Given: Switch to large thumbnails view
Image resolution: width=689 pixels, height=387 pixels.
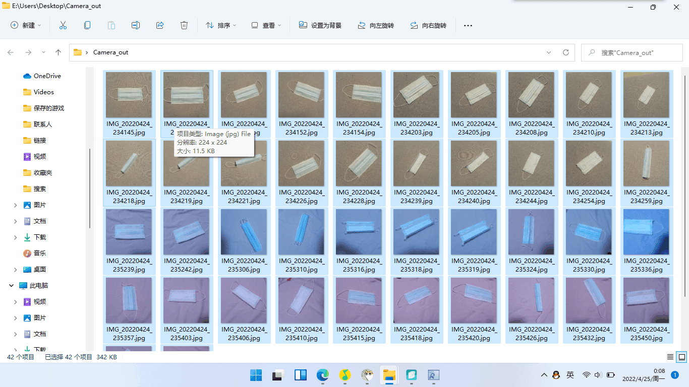Looking at the screenshot, I should tap(682, 357).
